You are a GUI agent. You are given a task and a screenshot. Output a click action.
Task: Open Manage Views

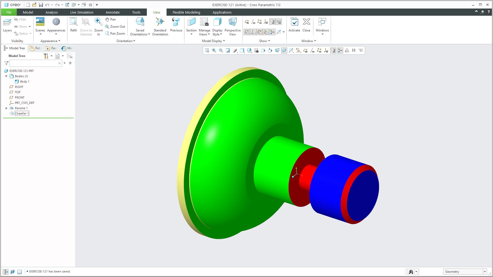pyautogui.click(x=204, y=27)
